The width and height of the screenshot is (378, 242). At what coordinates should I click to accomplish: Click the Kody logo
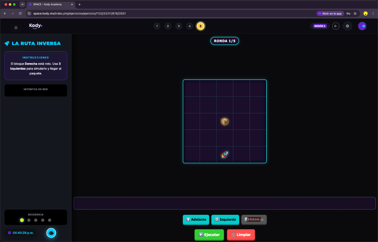pos(36,26)
